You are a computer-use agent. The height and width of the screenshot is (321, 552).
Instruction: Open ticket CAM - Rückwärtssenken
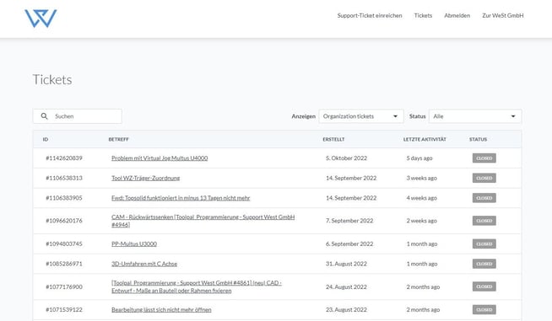(x=203, y=221)
